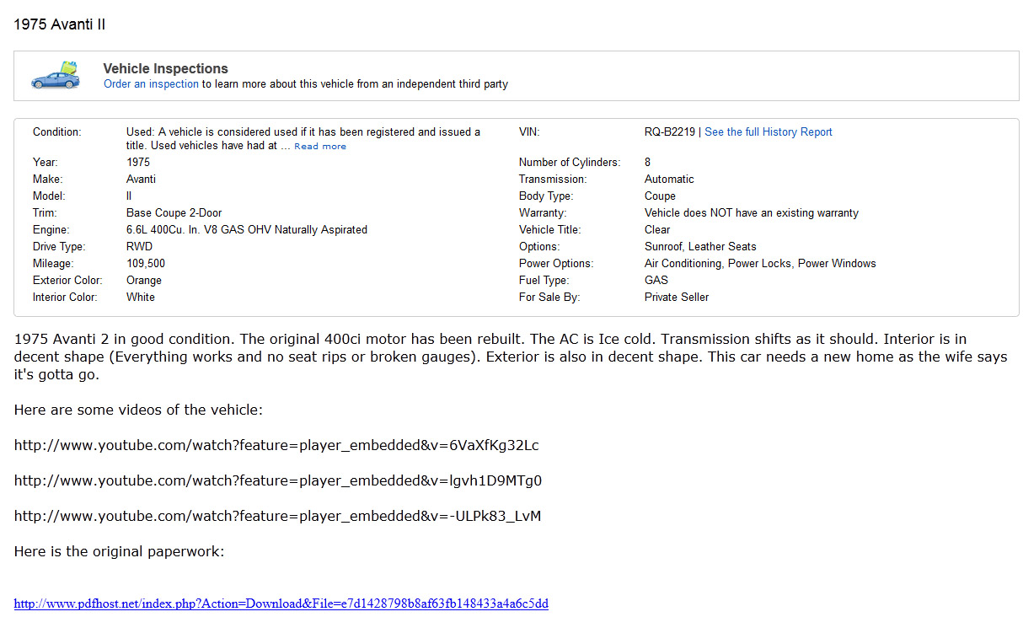The width and height of the screenshot is (1023, 633).
Task: Click the YouTube URL ending in lgvh1D9MTg0
Action: click(277, 481)
